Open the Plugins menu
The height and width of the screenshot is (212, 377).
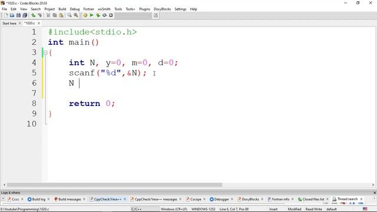pos(144,9)
